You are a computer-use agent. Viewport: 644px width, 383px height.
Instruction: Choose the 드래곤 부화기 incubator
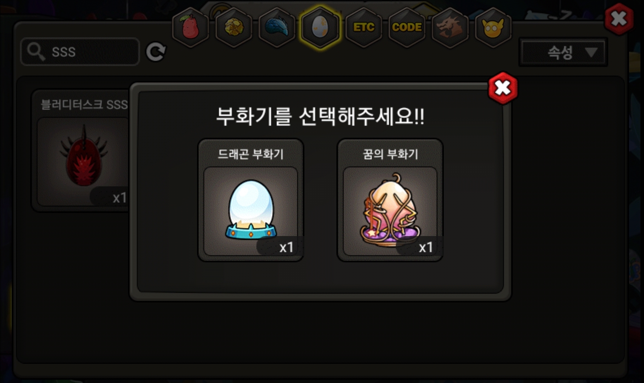click(x=251, y=200)
